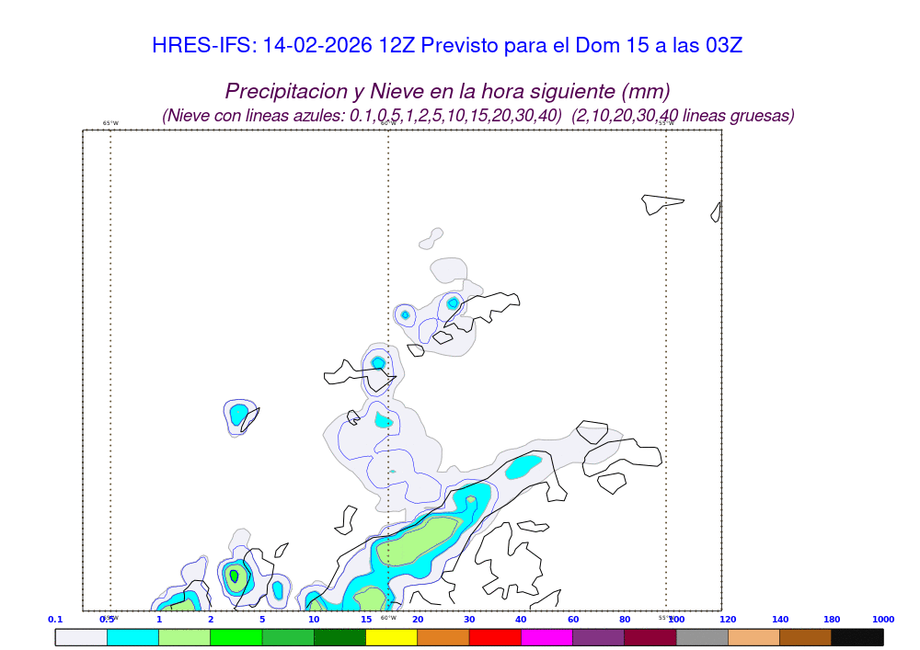The width and height of the screenshot is (920, 650).
Task: Select the peach-colored legend swatch
Action: pos(754,637)
